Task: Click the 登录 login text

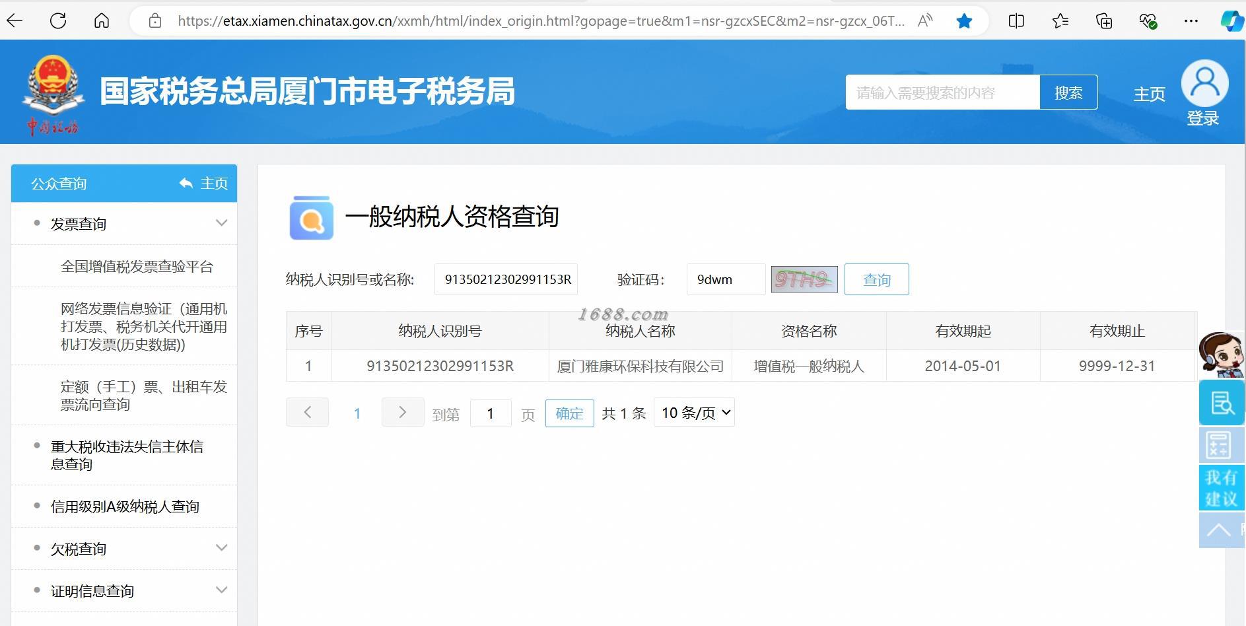Action: (x=1203, y=119)
